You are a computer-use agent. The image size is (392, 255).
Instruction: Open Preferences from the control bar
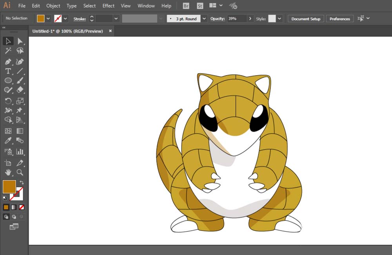[x=339, y=19]
